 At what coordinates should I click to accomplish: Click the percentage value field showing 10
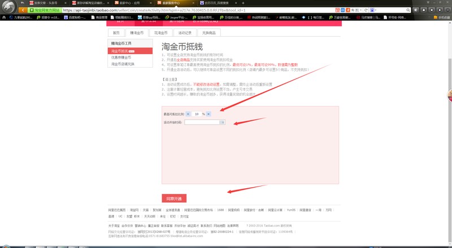(197, 114)
